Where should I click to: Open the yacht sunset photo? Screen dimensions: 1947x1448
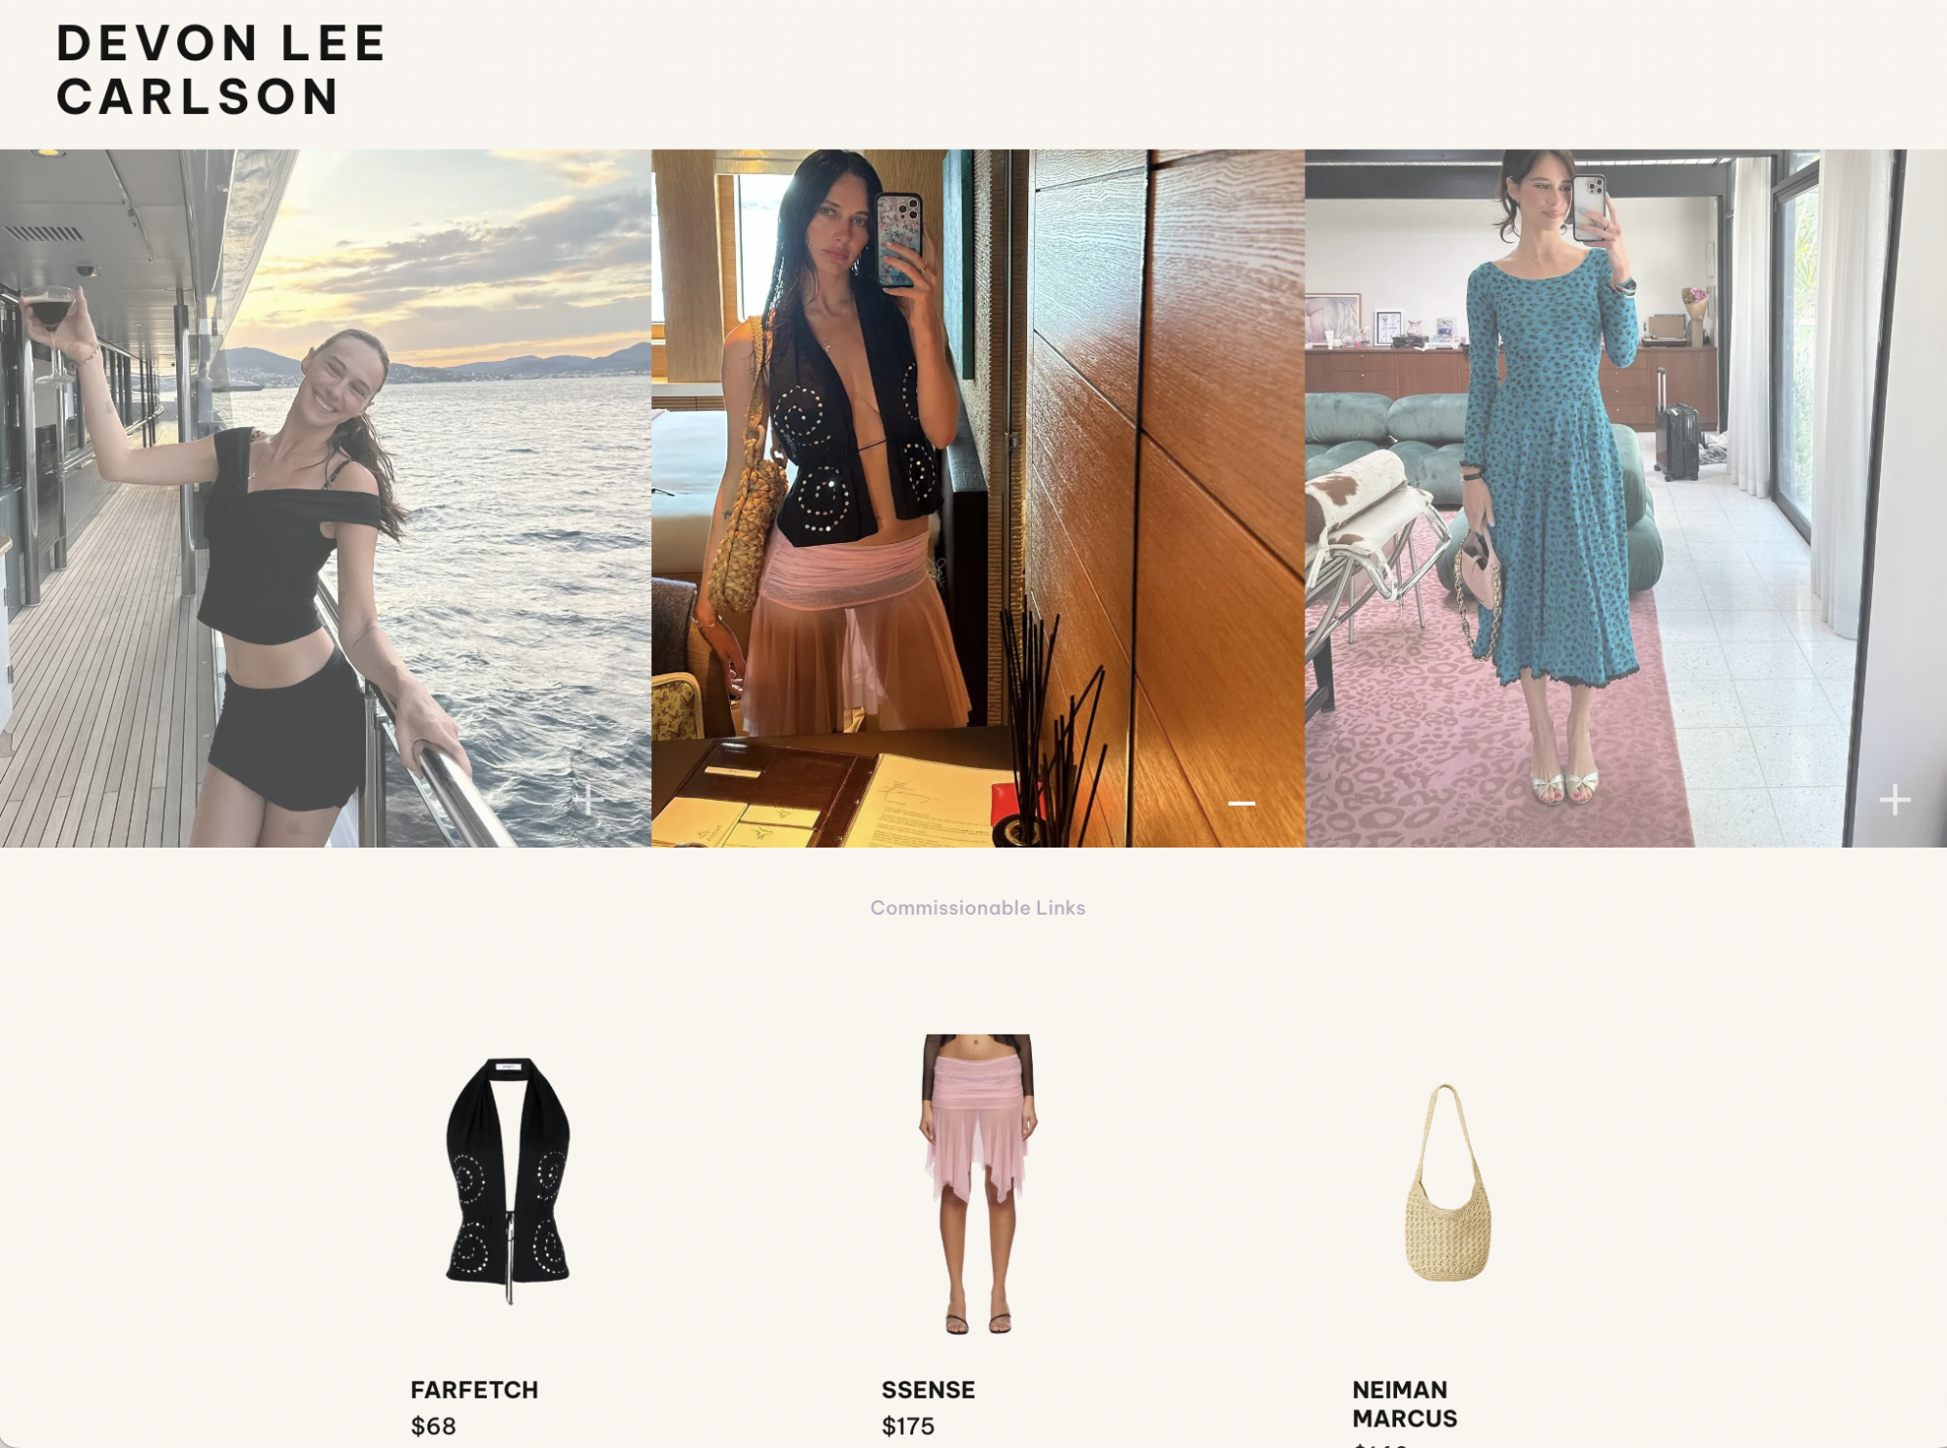[x=325, y=498]
